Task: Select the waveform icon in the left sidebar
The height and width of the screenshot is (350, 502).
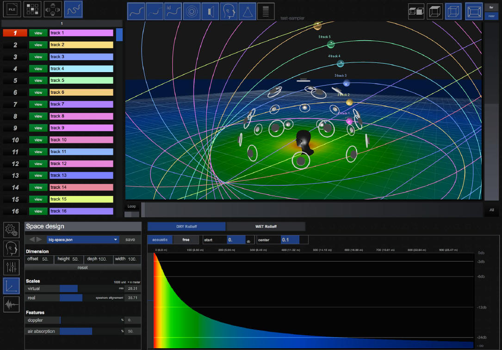Action: pos(11,304)
